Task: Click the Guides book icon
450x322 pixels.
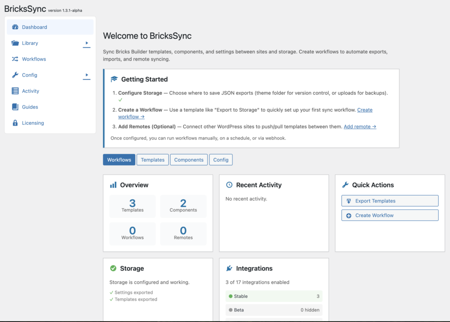Action: pos(15,107)
